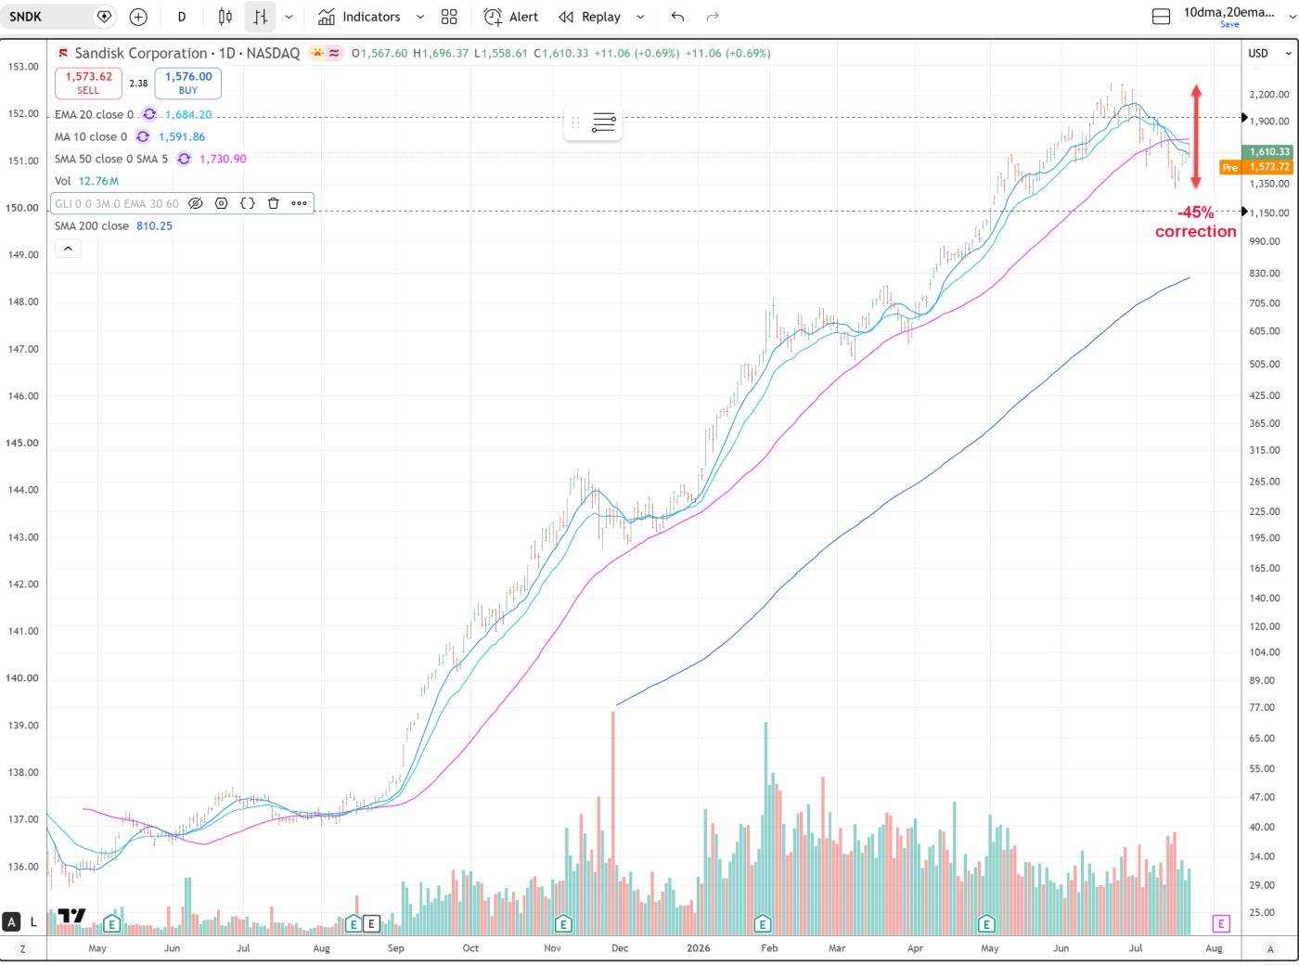Expand the chart type dropdown arrow
Image resolution: width=1299 pixels, height=965 pixels.
[x=289, y=17]
